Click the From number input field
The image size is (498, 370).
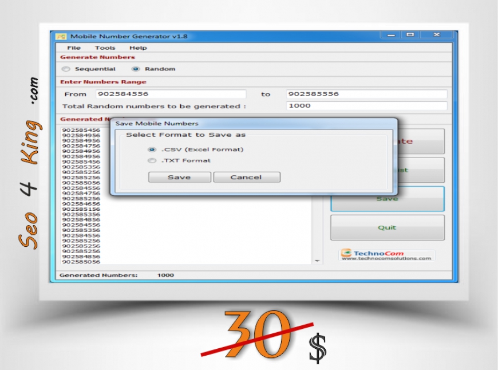pos(171,94)
